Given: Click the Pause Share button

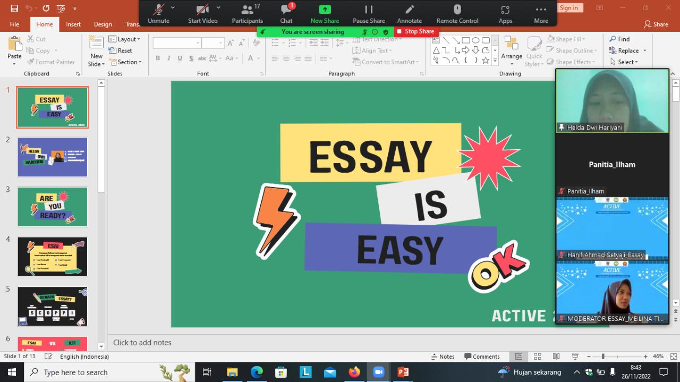Looking at the screenshot, I should point(369,14).
